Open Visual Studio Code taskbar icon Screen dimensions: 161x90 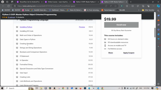point(98,88)
